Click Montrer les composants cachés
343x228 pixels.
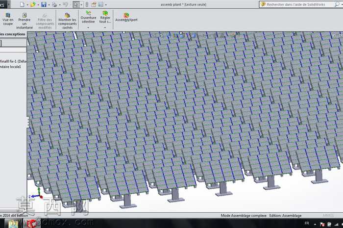click(68, 21)
